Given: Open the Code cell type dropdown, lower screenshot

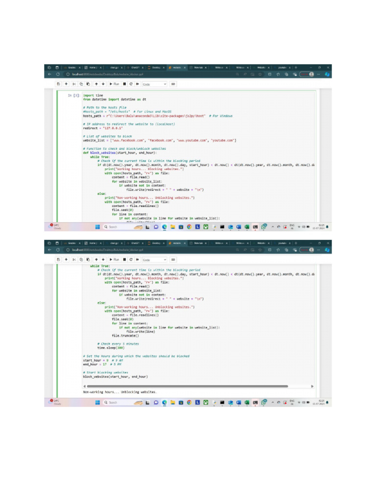Looking at the screenshot, I should pyautogui.click(x=154, y=260).
